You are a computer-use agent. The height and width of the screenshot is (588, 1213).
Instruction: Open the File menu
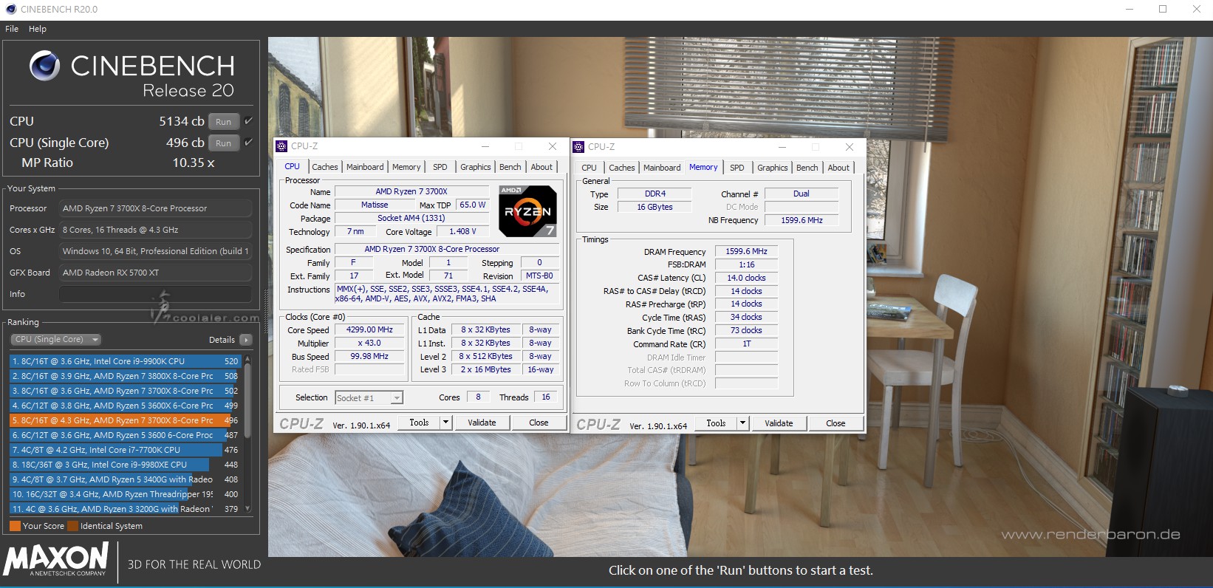click(12, 29)
